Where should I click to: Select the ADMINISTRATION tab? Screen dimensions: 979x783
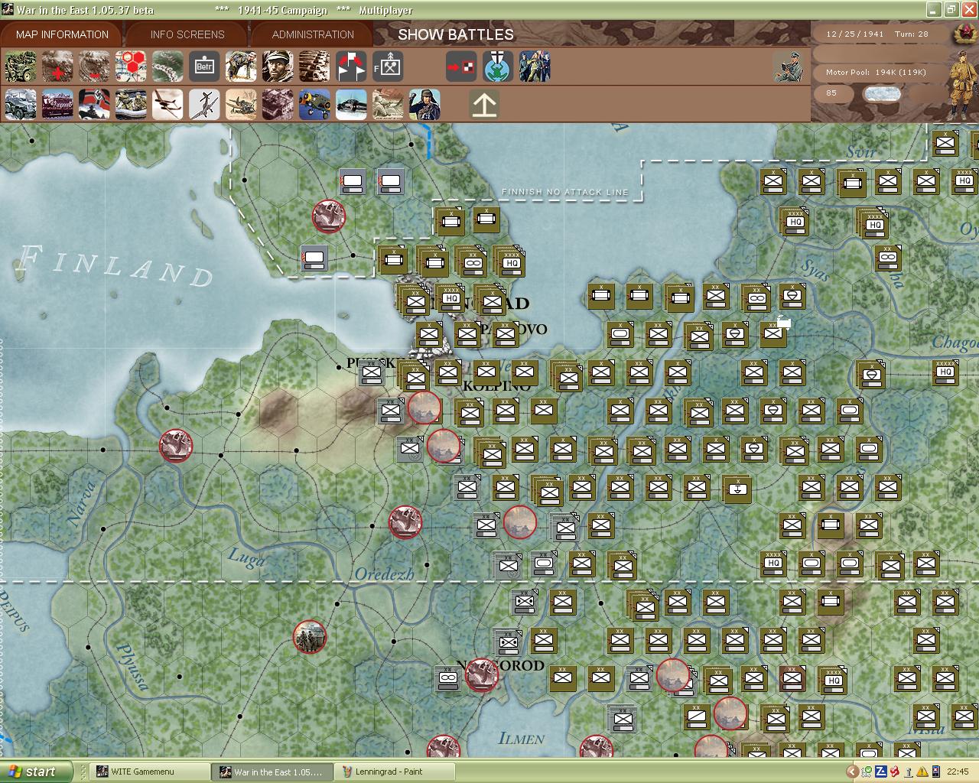[313, 34]
